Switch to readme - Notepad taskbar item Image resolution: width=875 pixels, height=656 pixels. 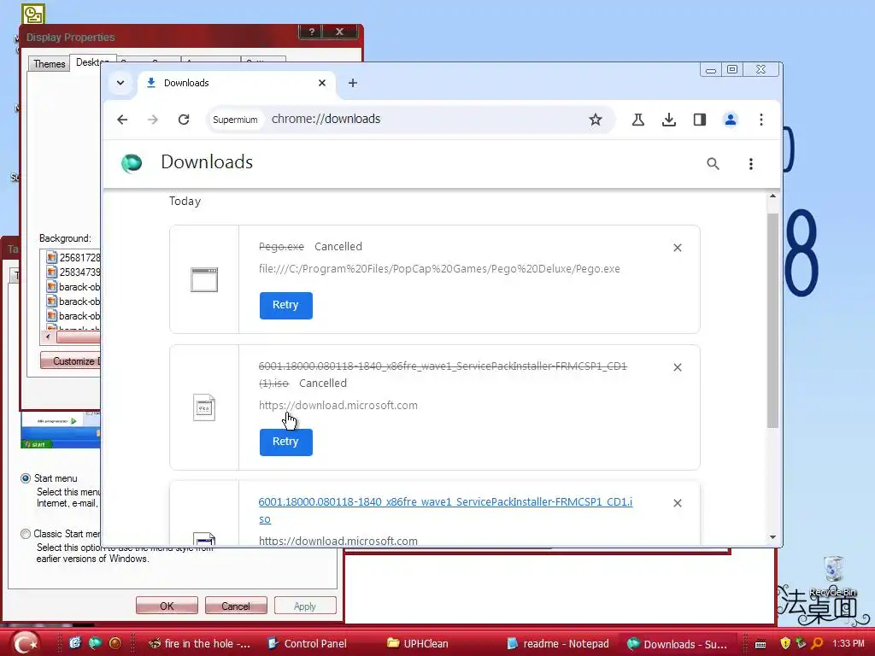click(x=558, y=644)
